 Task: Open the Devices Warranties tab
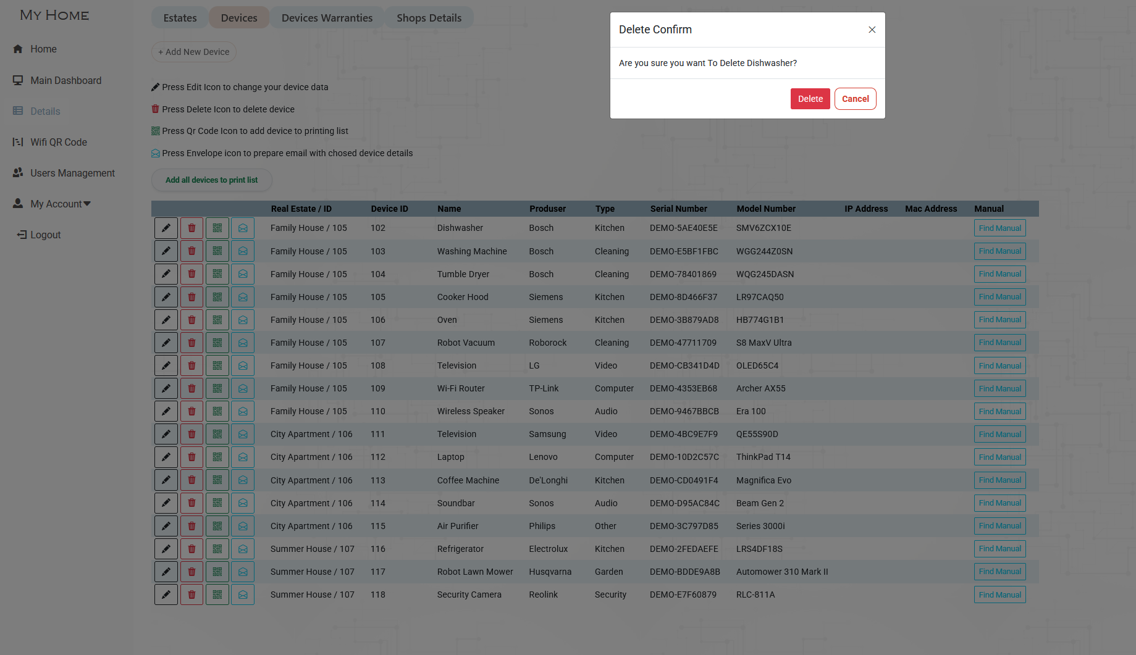point(327,18)
